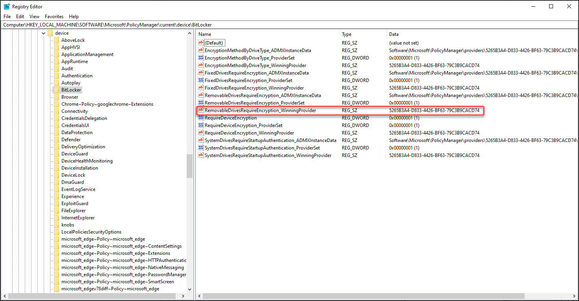Click the values pane horizontal scrollbar thumb
The height and width of the screenshot is (301, 579).
[x=364, y=296]
